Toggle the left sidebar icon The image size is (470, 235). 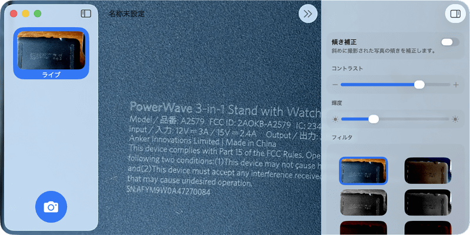86,14
